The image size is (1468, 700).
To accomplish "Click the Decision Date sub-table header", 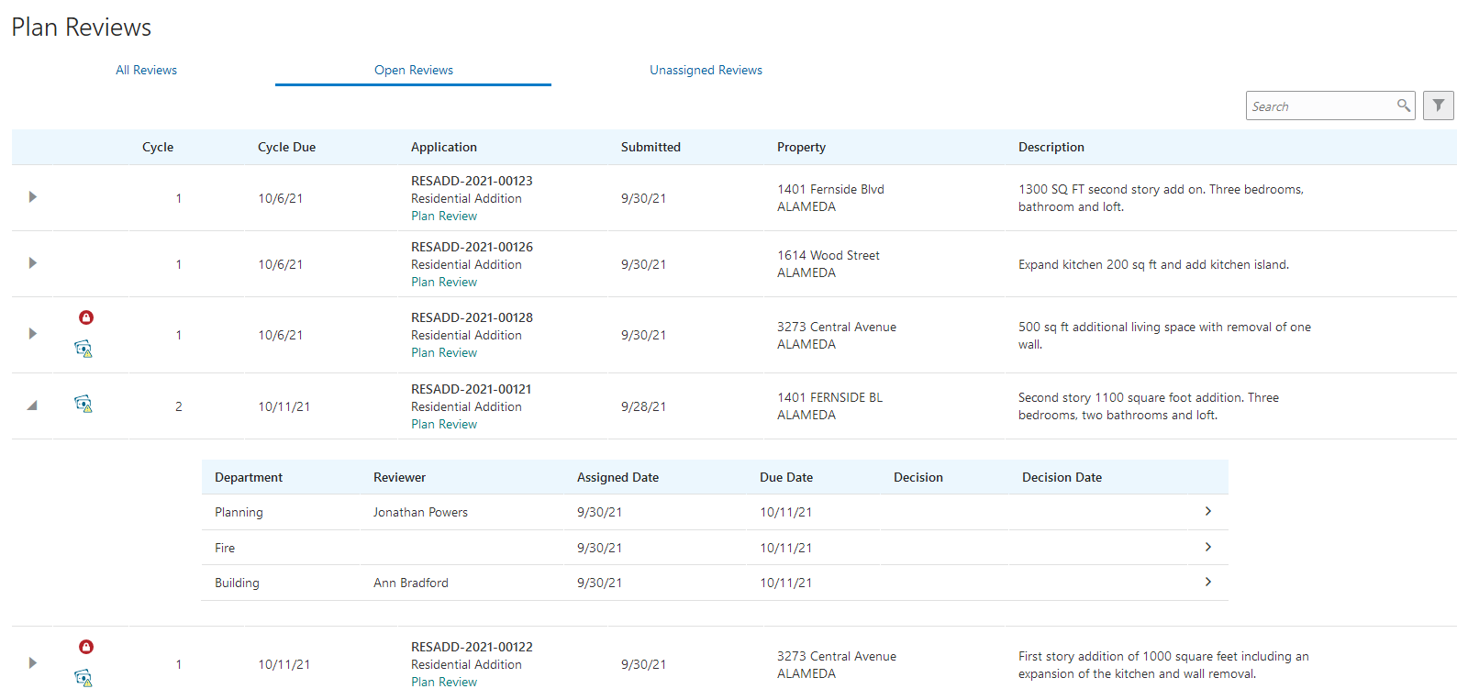I will [x=1062, y=477].
